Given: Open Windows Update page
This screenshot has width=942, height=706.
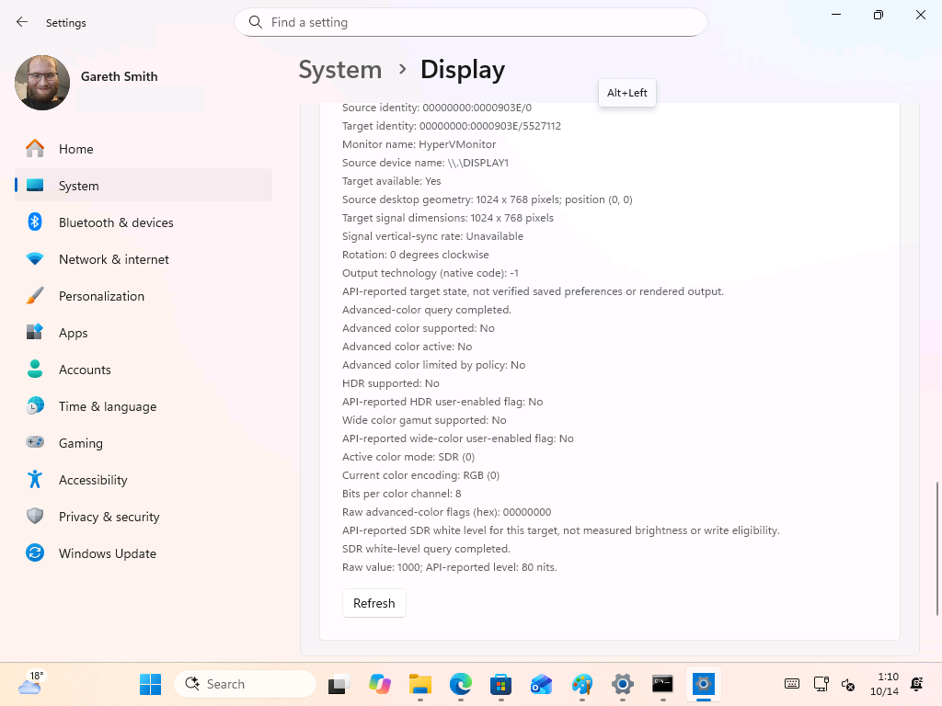Looking at the screenshot, I should pos(143,553).
